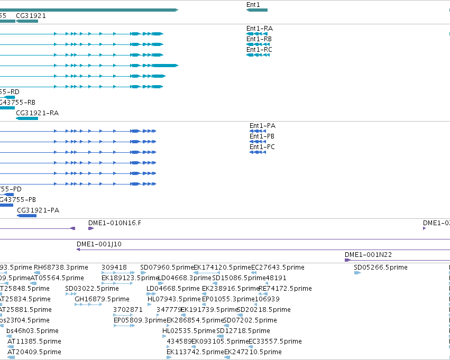Click the EP05809.3prime EST label
450x360 pixels.
coord(140,320)
